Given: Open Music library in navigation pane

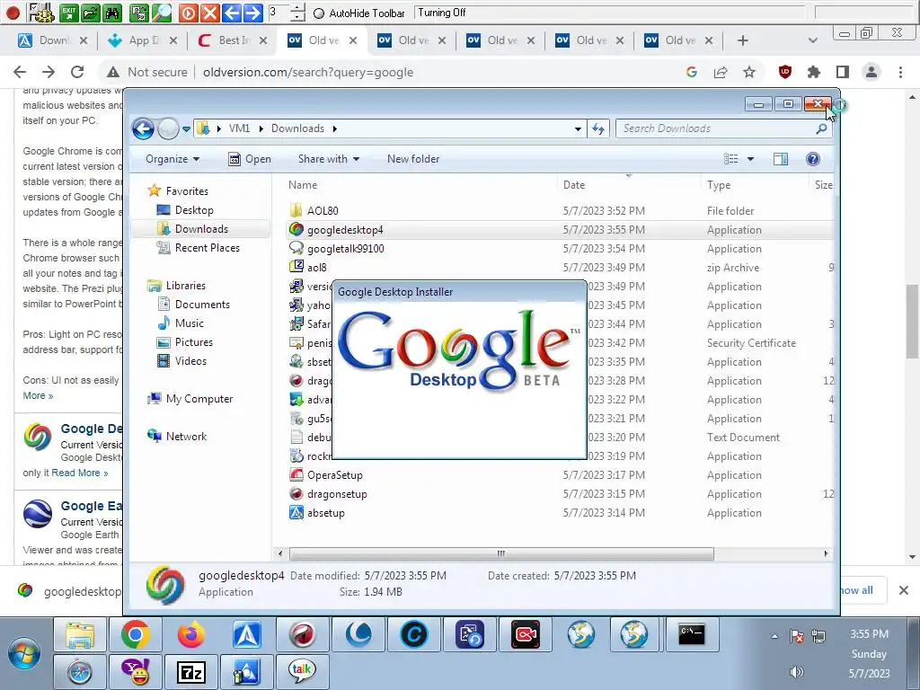Looking at the screenshot, I should tap(189, 323).
